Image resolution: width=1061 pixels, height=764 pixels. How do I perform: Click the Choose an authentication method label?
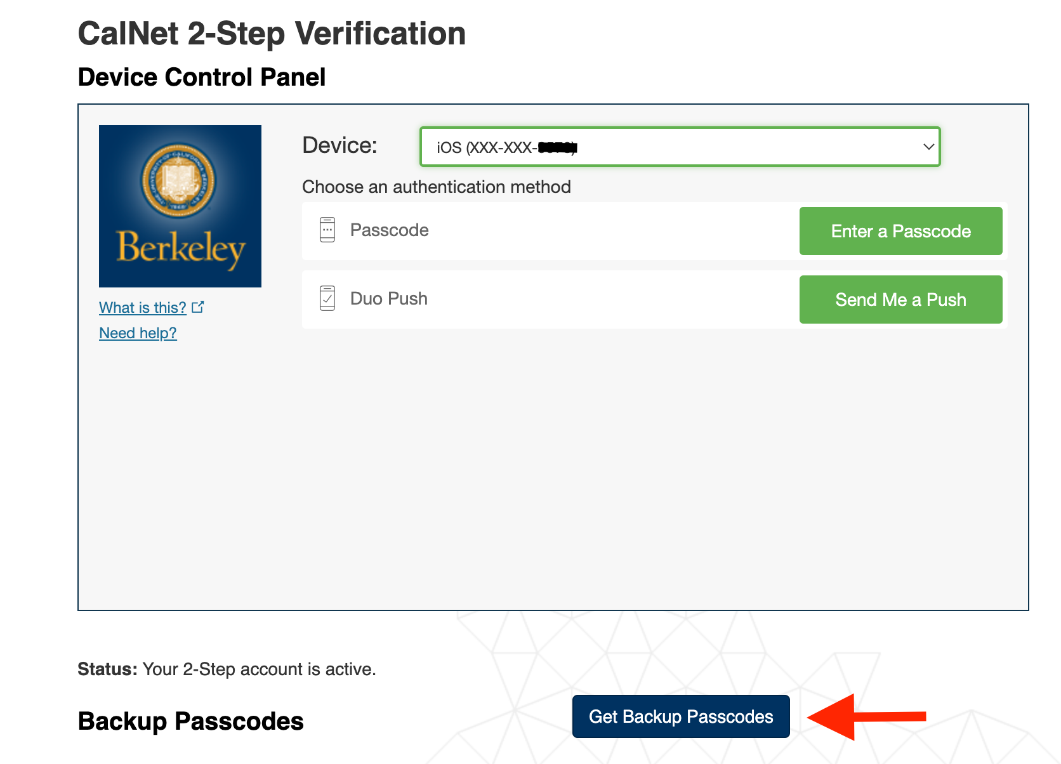(437, 187)
